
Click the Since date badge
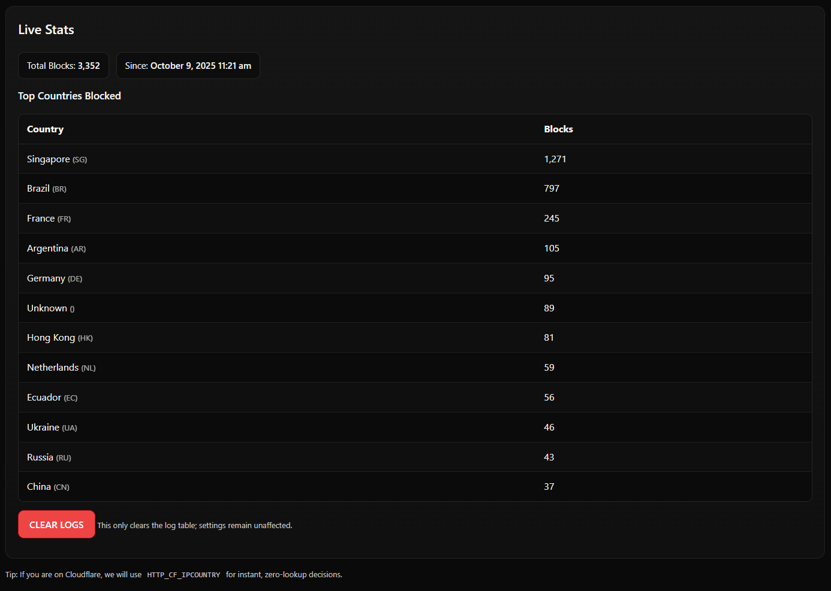[x=188, y=66]
